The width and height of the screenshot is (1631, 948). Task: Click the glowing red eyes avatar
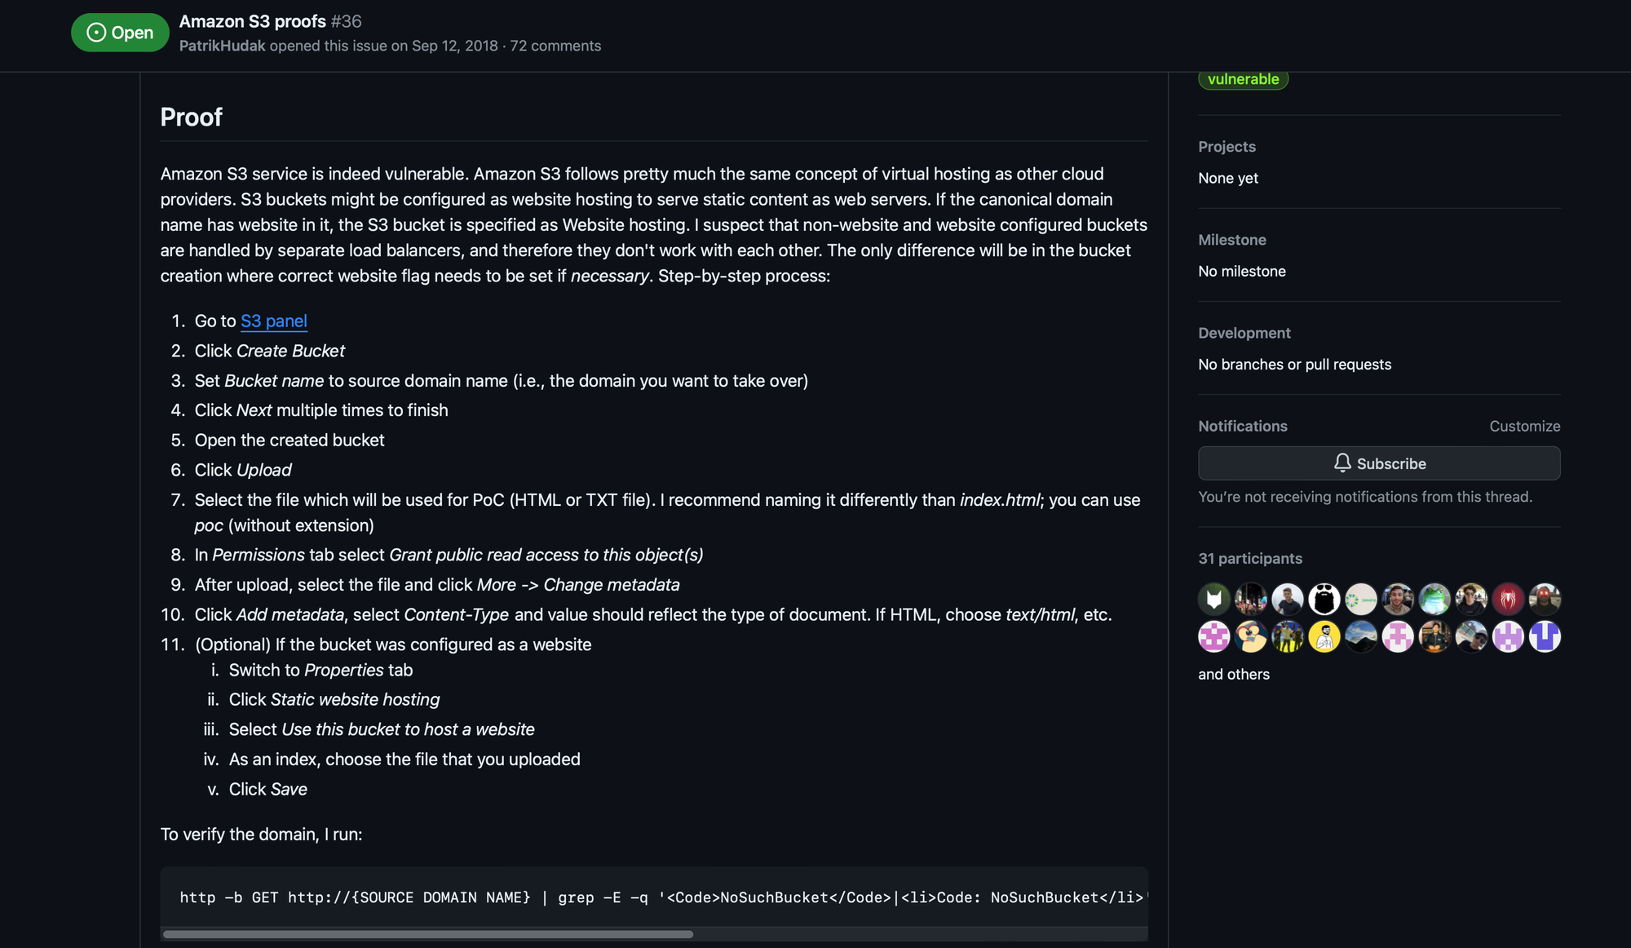1545,600
